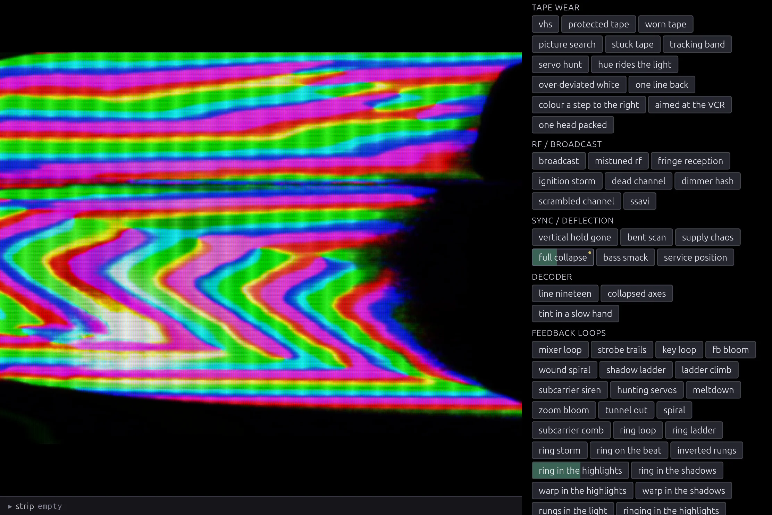
Task: Select the collapsed axes preset
Action: (637, 294)
